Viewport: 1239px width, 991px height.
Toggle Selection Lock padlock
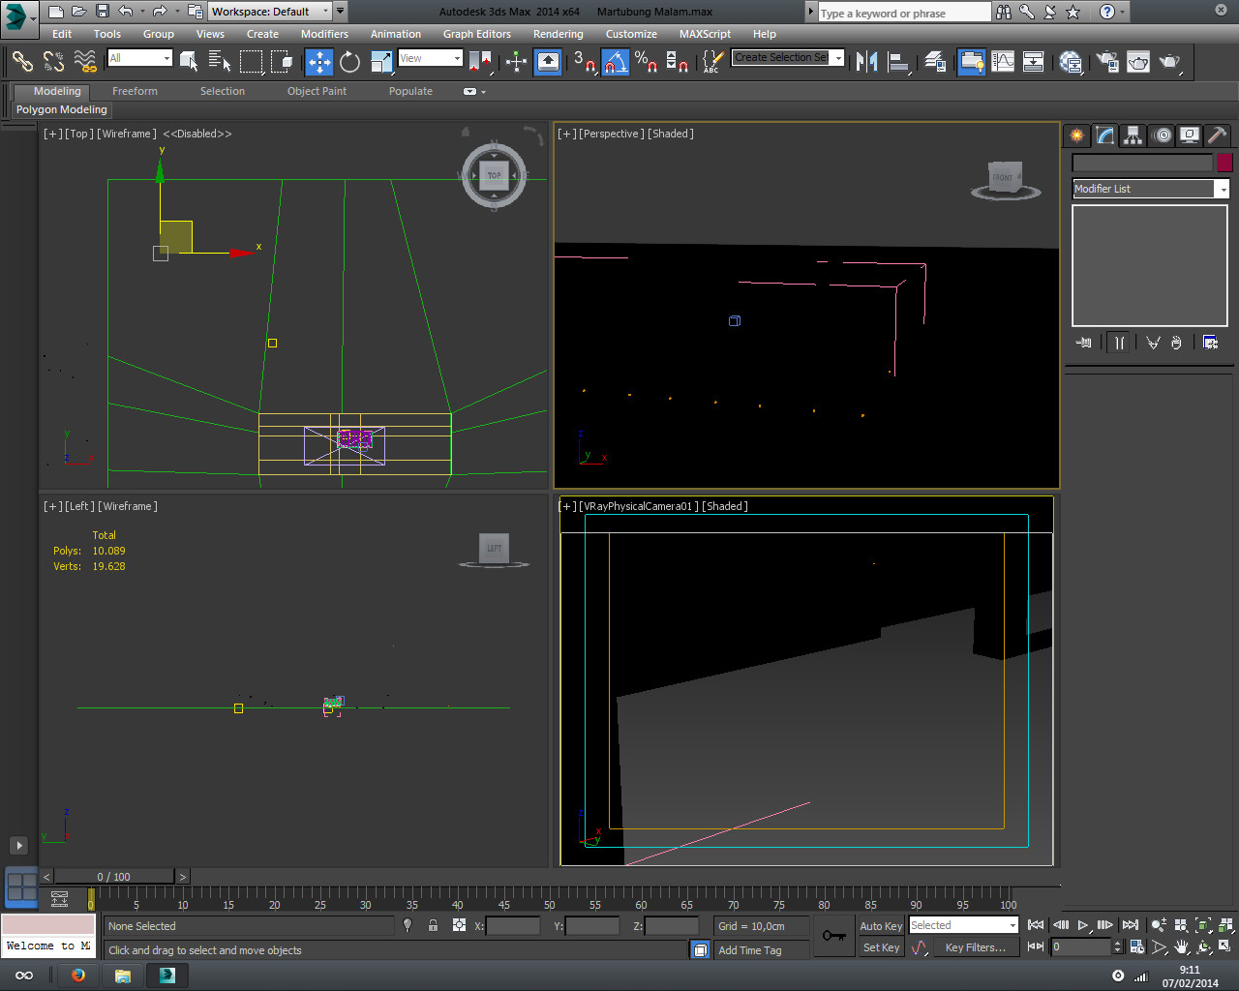click(x=433, y=926)
